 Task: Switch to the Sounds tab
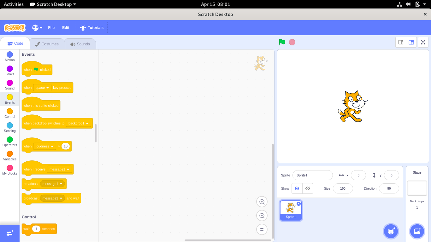click(x=80, y=44)
